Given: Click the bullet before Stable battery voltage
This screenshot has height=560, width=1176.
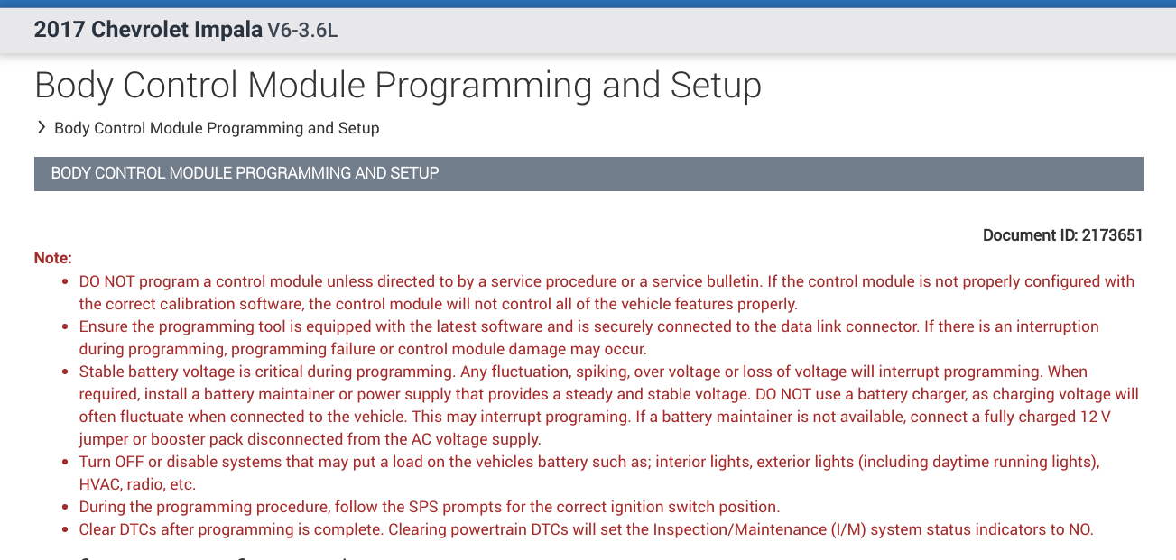Looking at the screenshot, I should 66,372.
